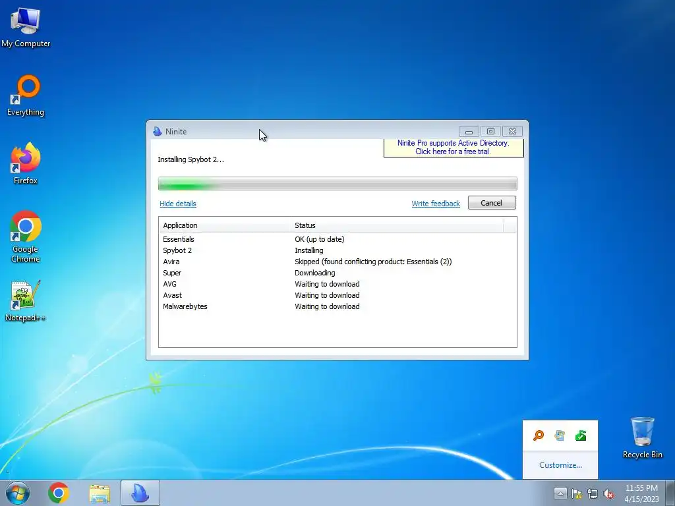Click Show desktop button at taskbar end
675x506 pixels.
click(x=670, y=493)
